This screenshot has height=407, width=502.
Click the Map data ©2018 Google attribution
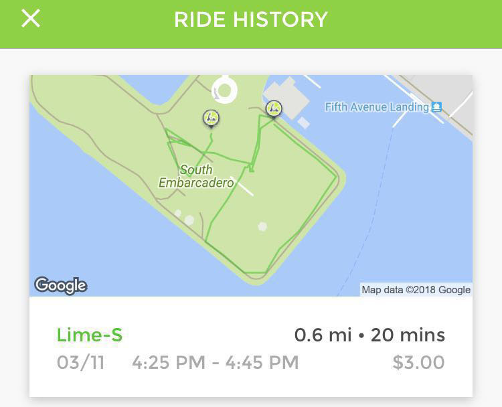click(x=416, y=290)
